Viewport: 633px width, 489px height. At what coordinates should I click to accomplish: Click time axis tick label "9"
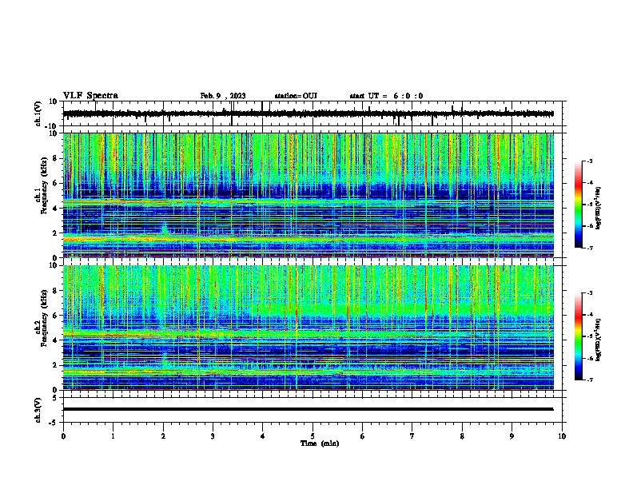512,436
